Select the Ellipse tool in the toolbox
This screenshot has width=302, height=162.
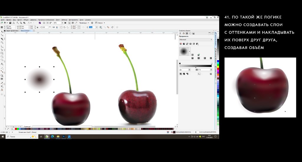[2, 57]
